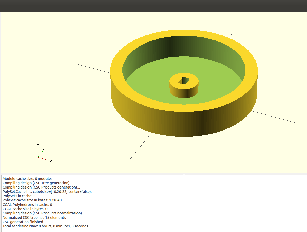Click the 'PolySetCache hit: cube' console line

(47, 192)
